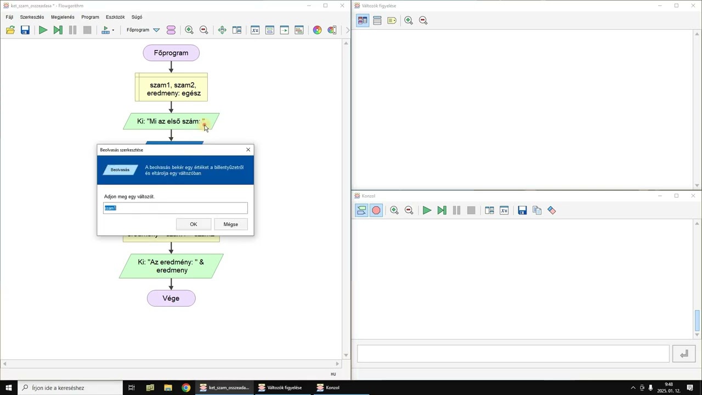Save the flowchart with the floppy icon
Image resolution: width=702 pixels, height=395 pixels.
(x=25, y=30)
